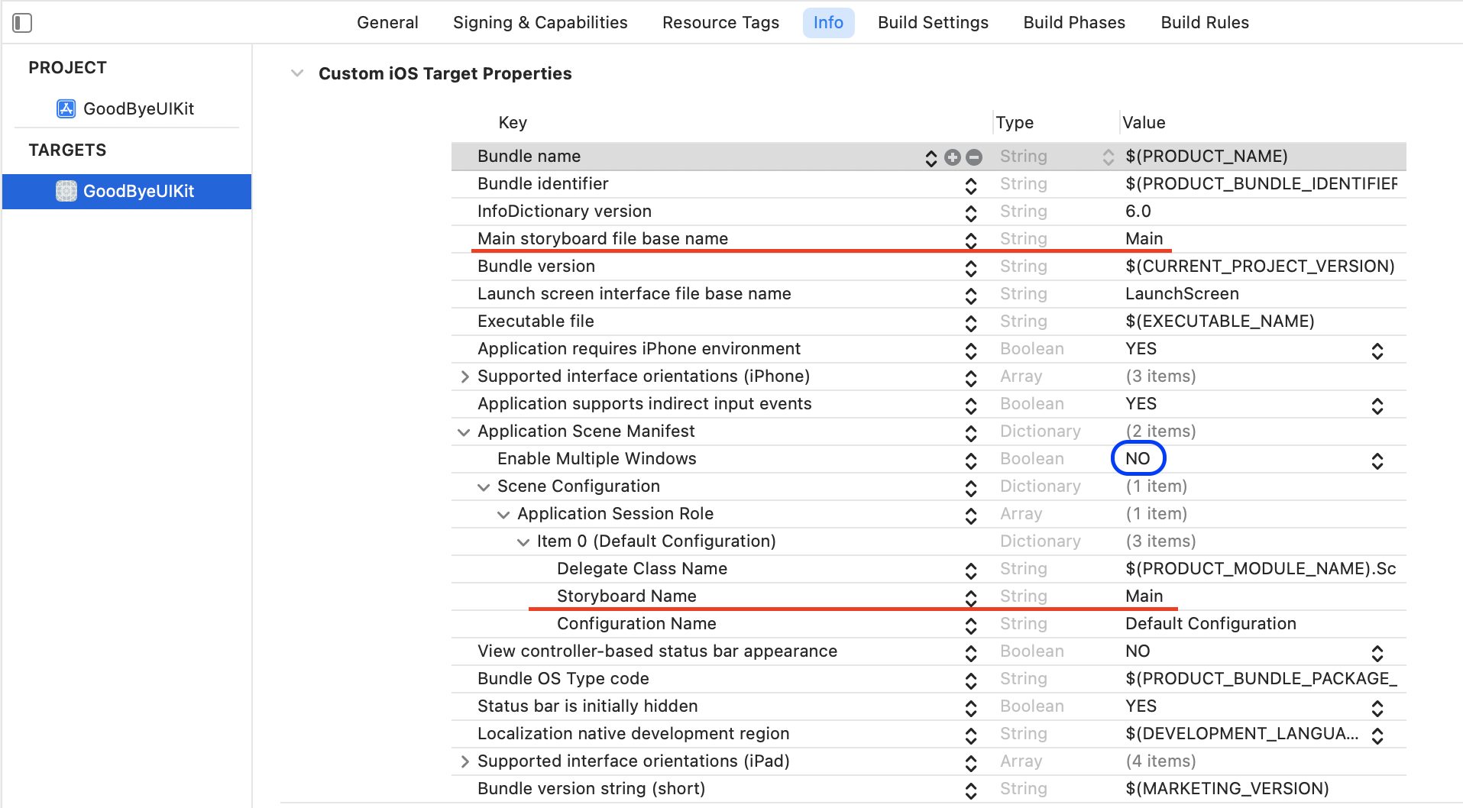Collapse the Custom iOS Target Properties section
1463x808 pixels.
(297, 73)
